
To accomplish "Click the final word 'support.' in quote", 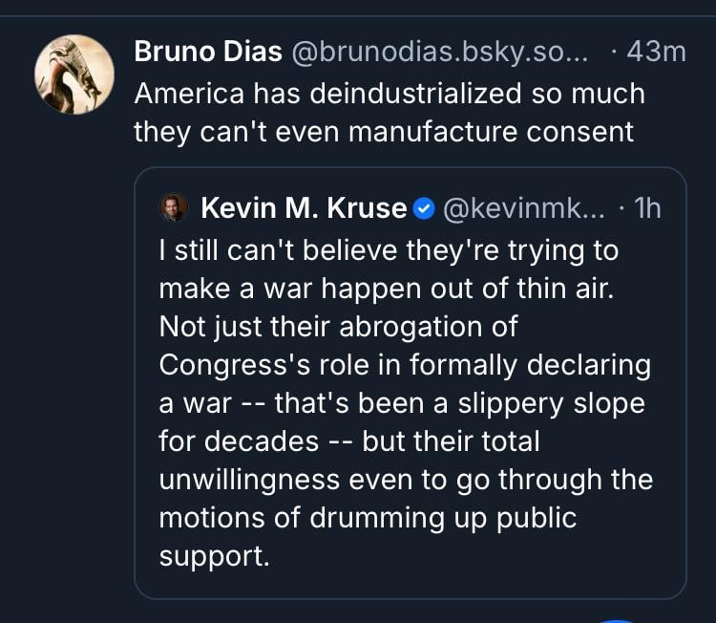I will click(215, 556).
